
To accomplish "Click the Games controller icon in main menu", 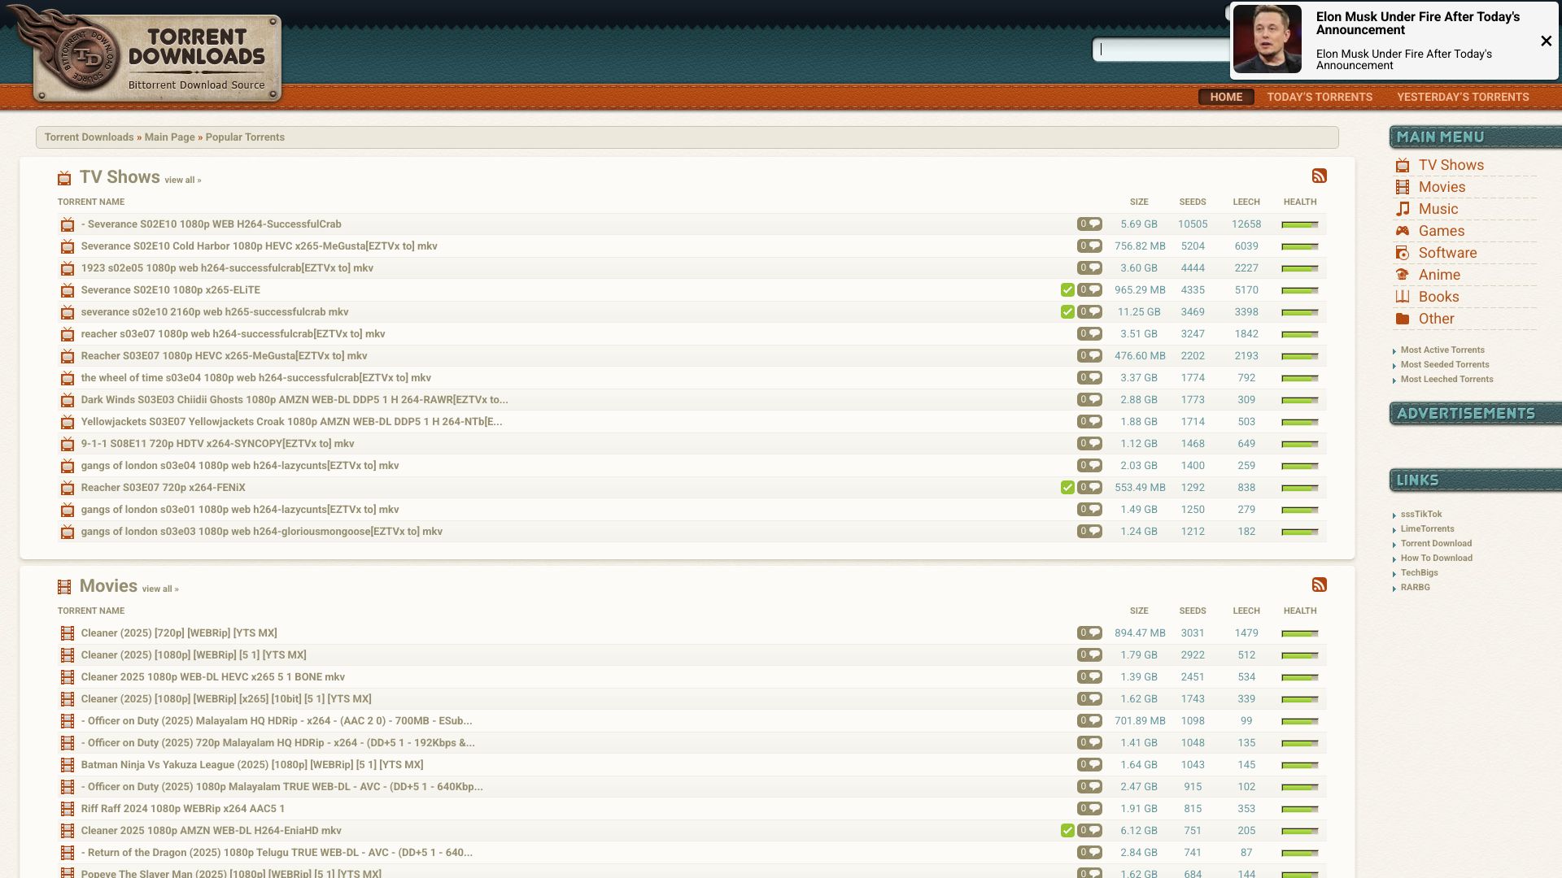I will pyautogui.click(x=1403, y=231).
